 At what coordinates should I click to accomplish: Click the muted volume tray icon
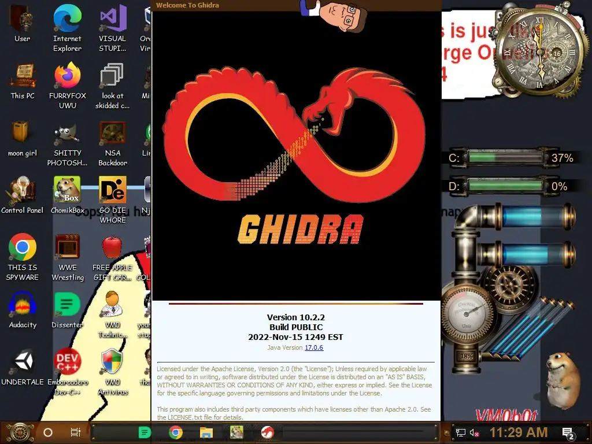pyautogui.click(x=474, y=432)
